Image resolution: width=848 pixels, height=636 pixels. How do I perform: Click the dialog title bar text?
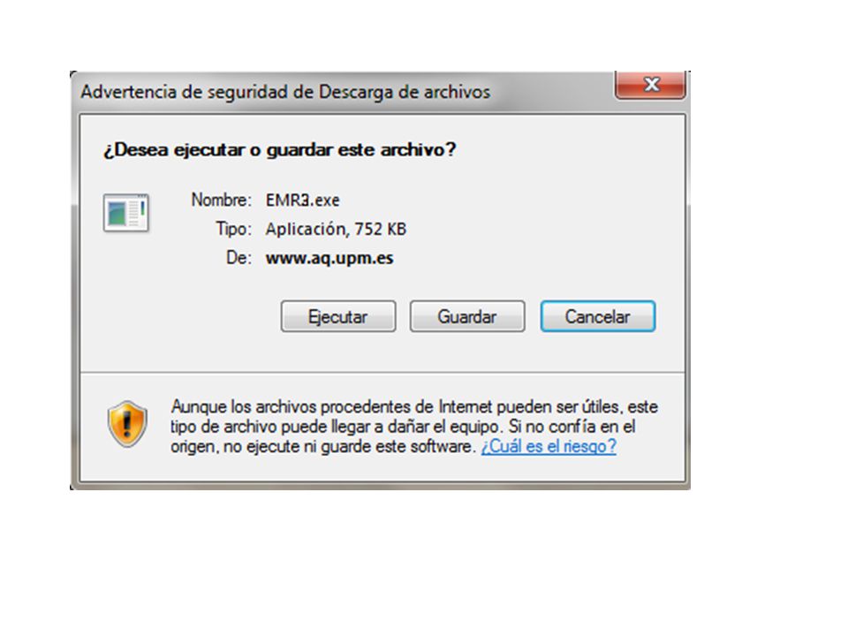tap(285, 92)
